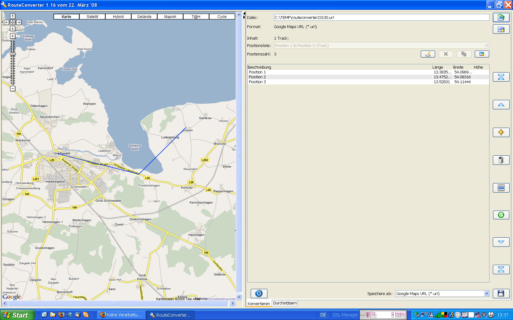Screen dimensions: 513x320
Task: Move the position to bottom of list
Action: [x=501, y=269]
